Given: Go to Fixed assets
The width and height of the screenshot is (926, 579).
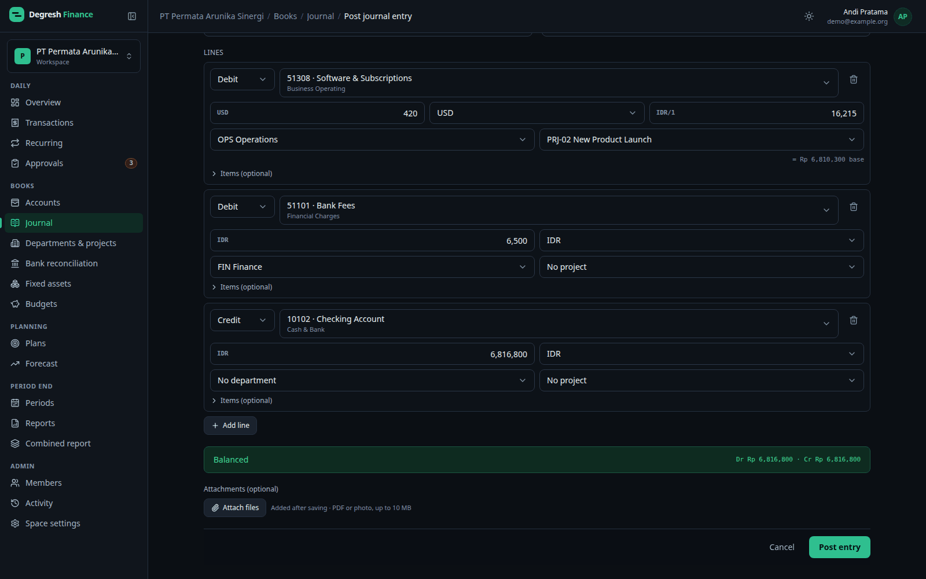Looking at the screenshot, I should coord(74,284).
